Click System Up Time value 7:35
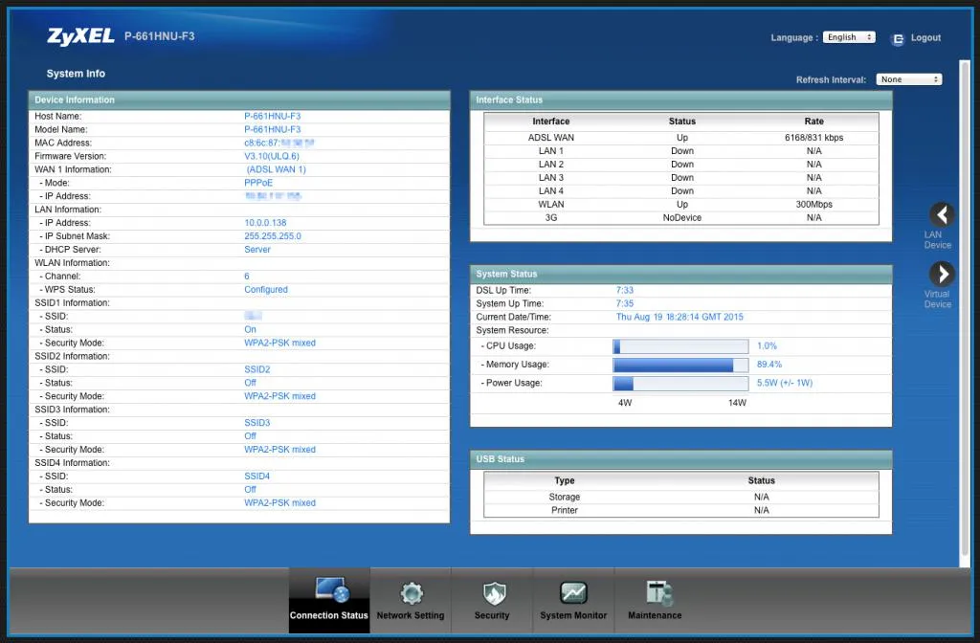This screenshot has height=643, width=980. (624, 303)
